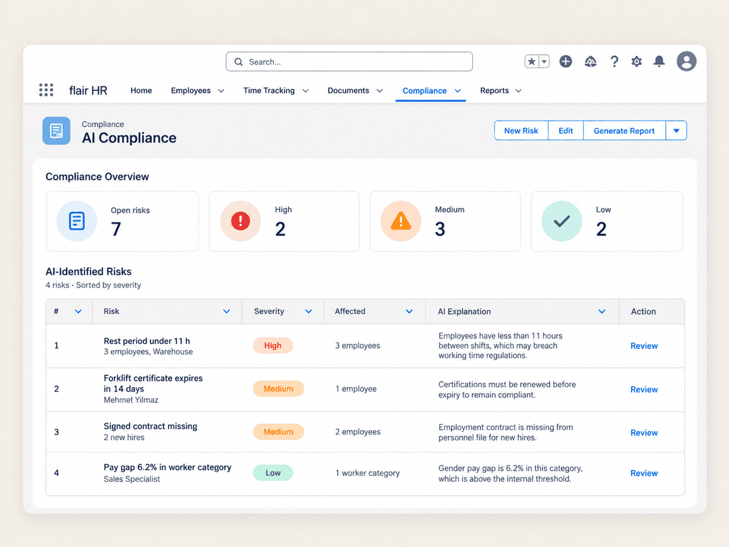Image resolution: width=729 pixels, height=547 pixels.
Task: Review the Rest period under 11 h risk
Action: click(x=644, y=346)
